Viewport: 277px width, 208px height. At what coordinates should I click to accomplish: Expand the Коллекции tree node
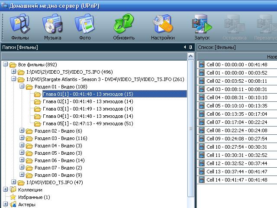pos(5,190)
